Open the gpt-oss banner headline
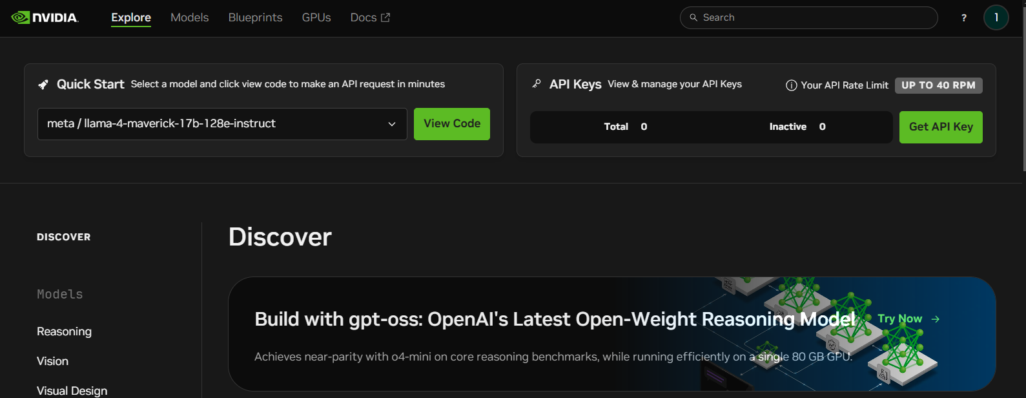This screenshot has height=398, width=1026. (555, 319)
